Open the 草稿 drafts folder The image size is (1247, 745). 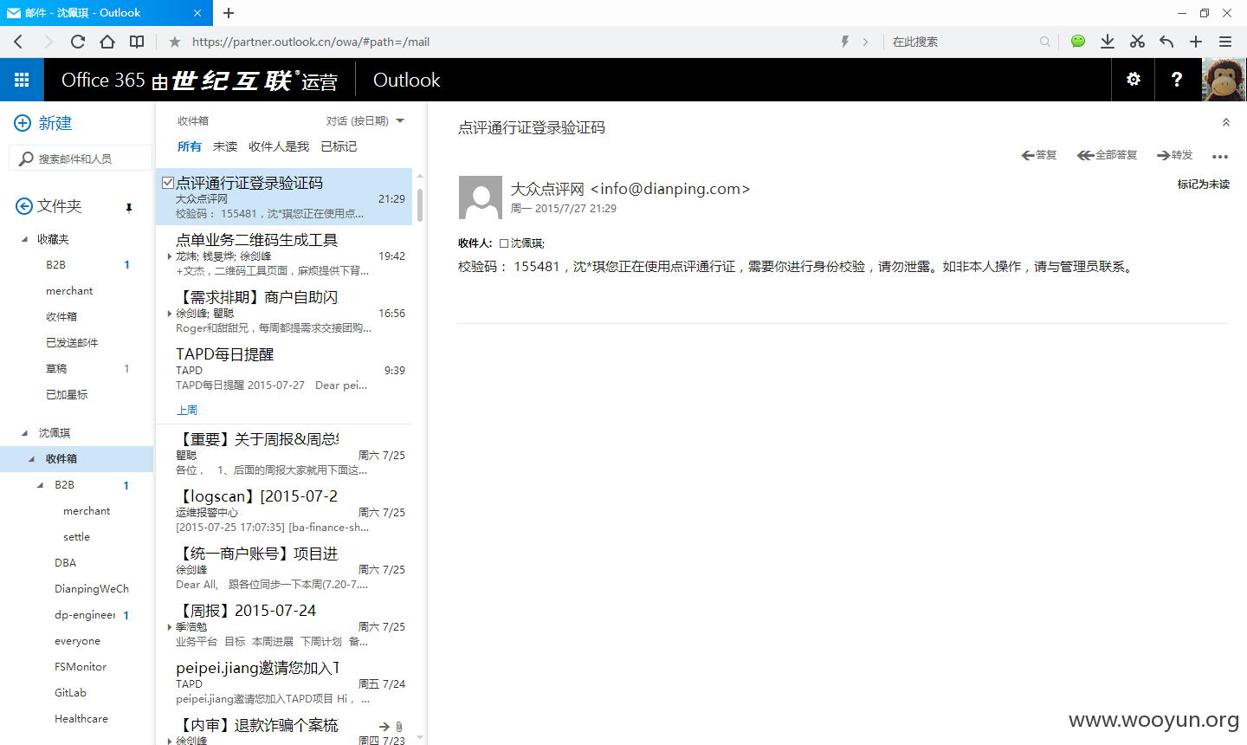pyautogui.click(x=56, y=369)
